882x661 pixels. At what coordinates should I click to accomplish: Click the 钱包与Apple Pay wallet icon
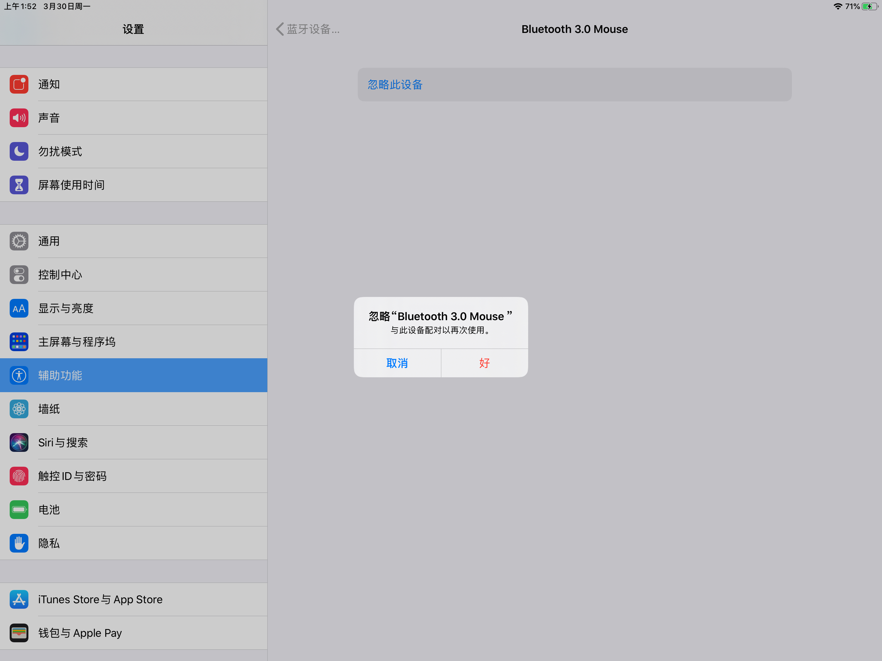[19, 633]
